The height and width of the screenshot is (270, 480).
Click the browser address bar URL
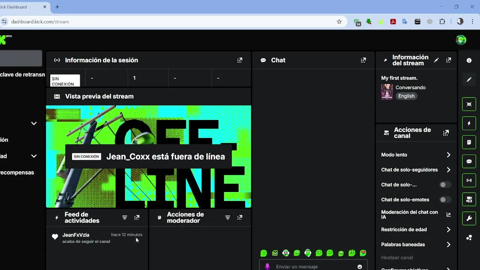click(x=40, y=22)
